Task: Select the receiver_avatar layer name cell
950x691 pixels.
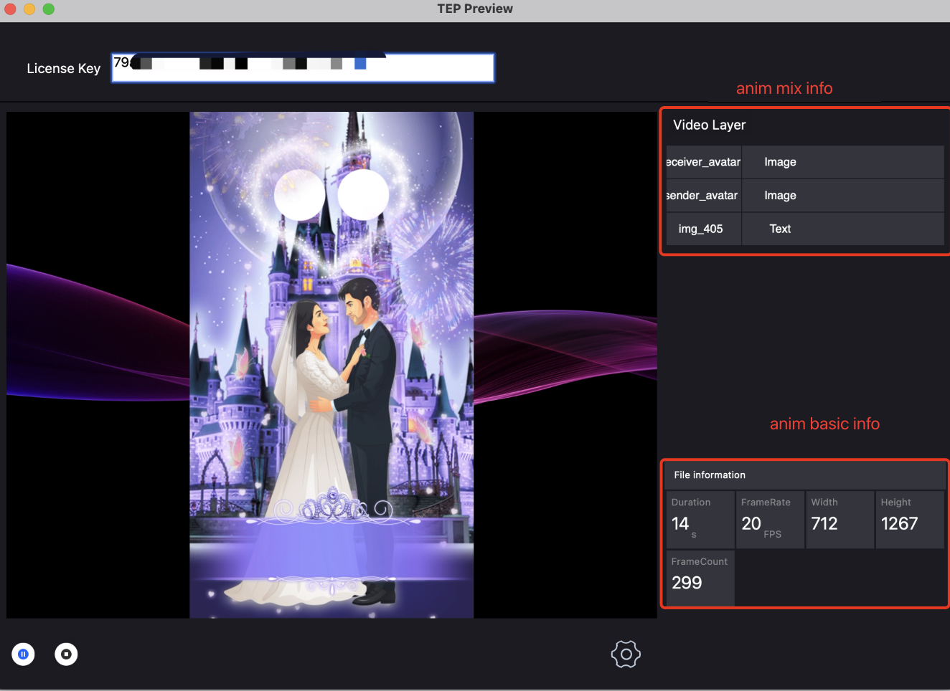Action: [x=703, y=162]
